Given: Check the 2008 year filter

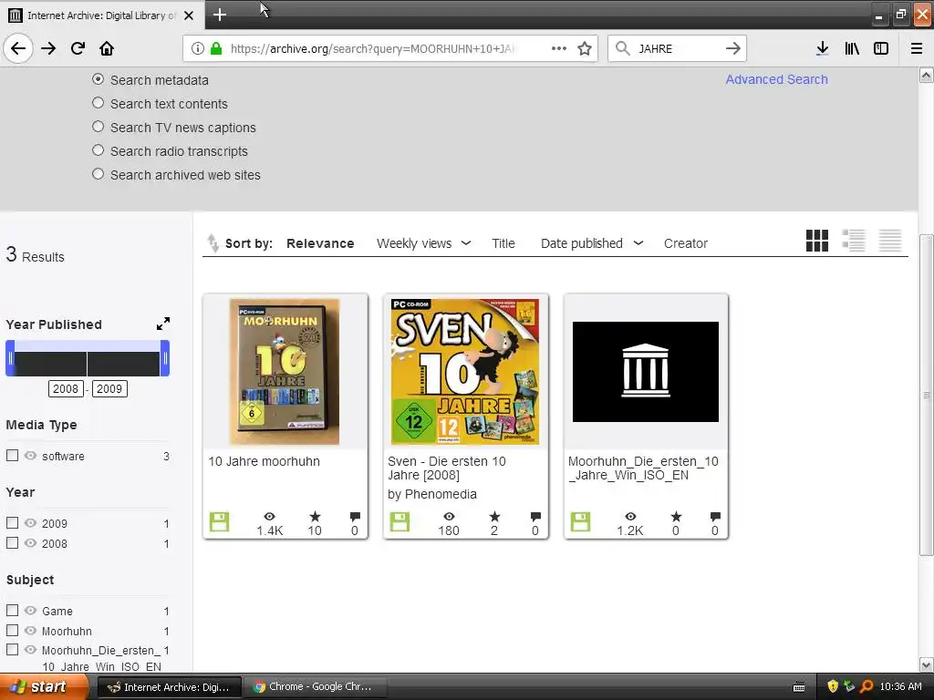Looking at the screenshot, I should (x=12, y=543).
